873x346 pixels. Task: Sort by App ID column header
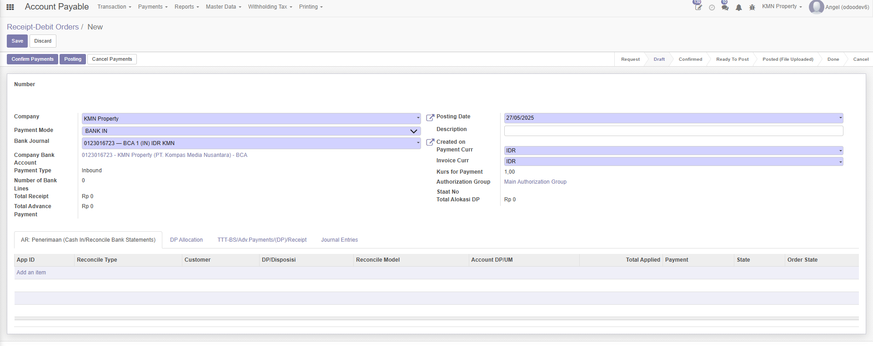(x=44, y=260)
